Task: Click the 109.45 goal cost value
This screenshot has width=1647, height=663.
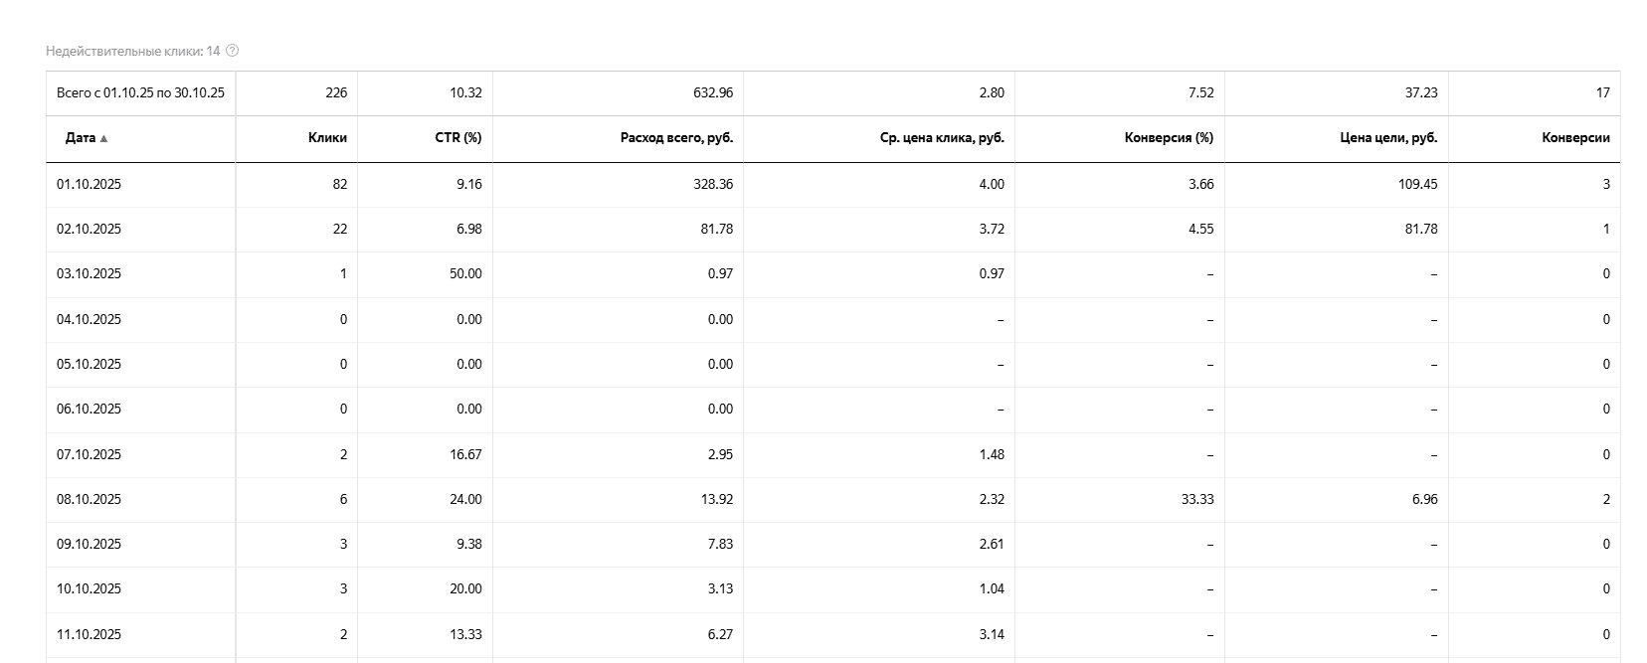Action: 1417,184
